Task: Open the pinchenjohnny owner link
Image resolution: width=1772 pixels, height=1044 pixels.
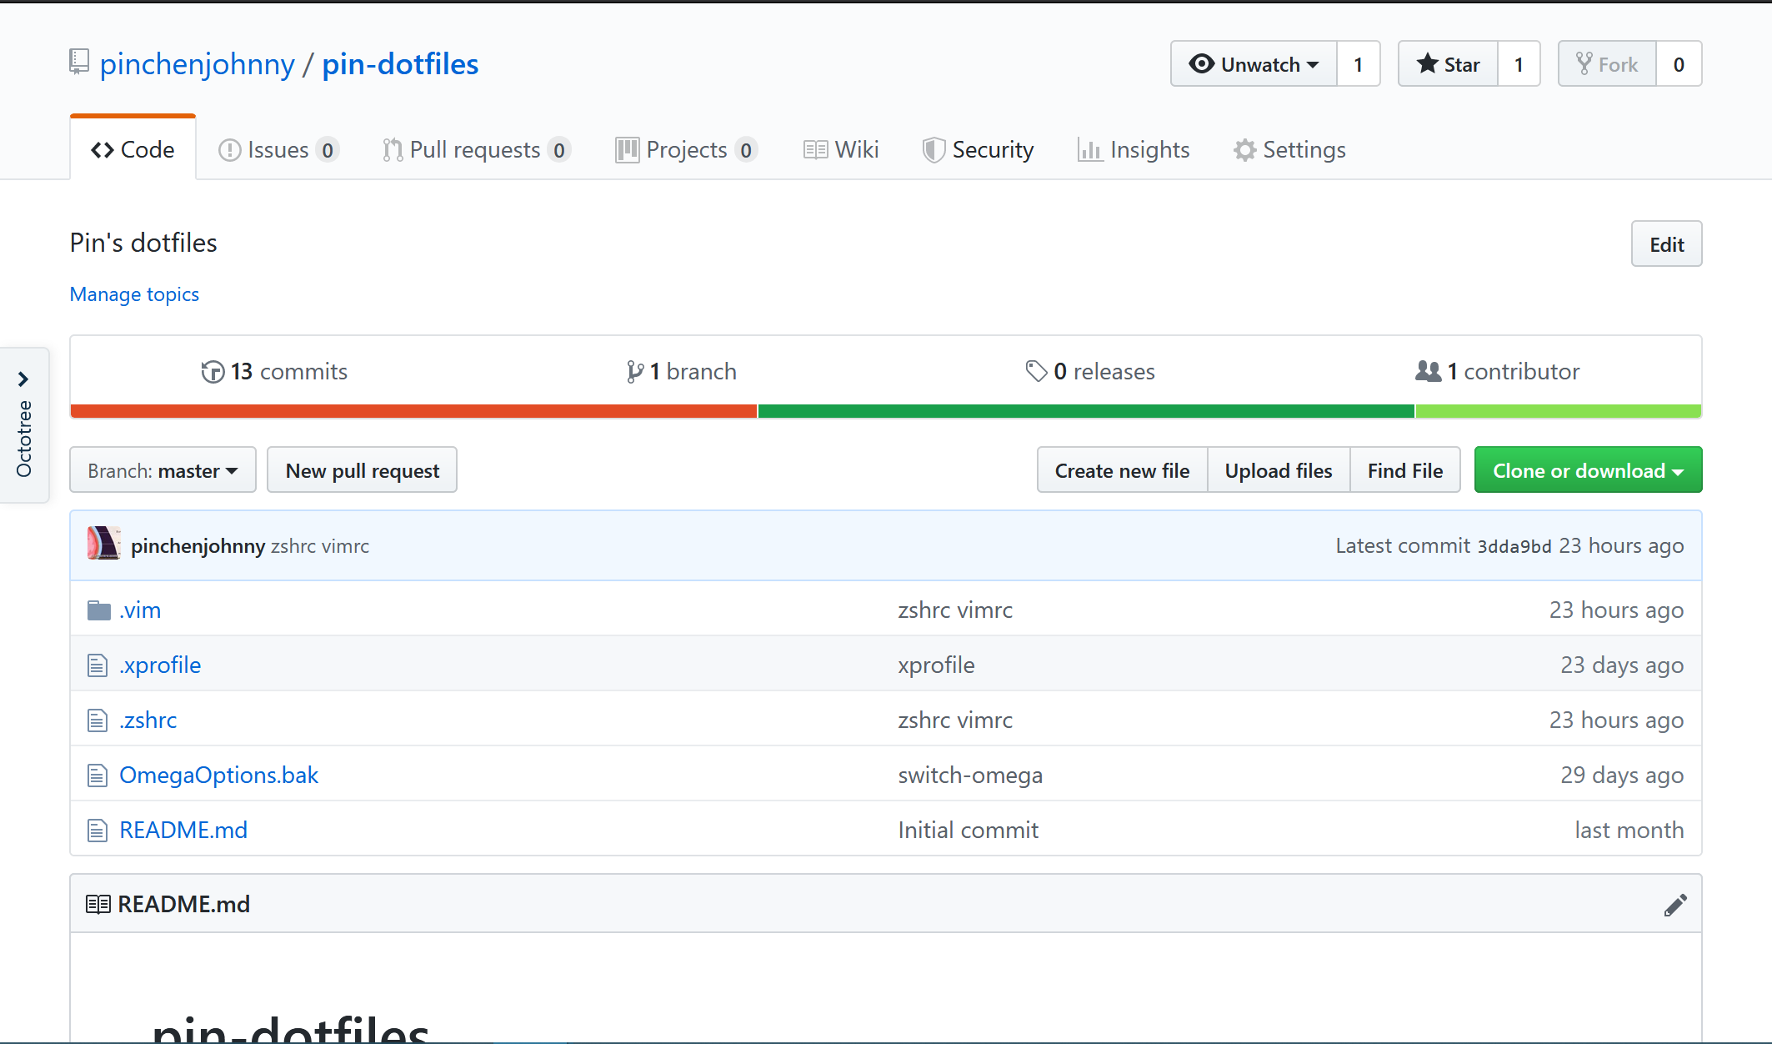Action: tap(198, 64)
